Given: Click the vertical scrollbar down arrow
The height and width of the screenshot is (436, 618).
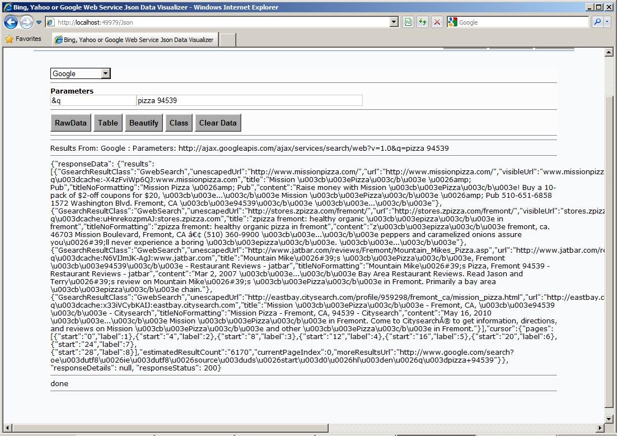Looking at the screenshot, I should 609,419.
